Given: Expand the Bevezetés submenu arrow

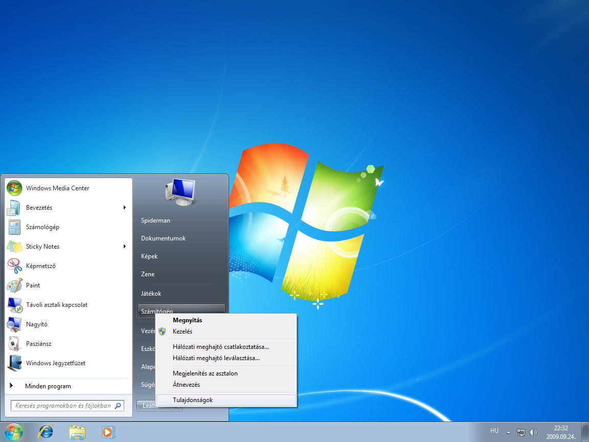Looking at the screenshot, I should (124, 208).
